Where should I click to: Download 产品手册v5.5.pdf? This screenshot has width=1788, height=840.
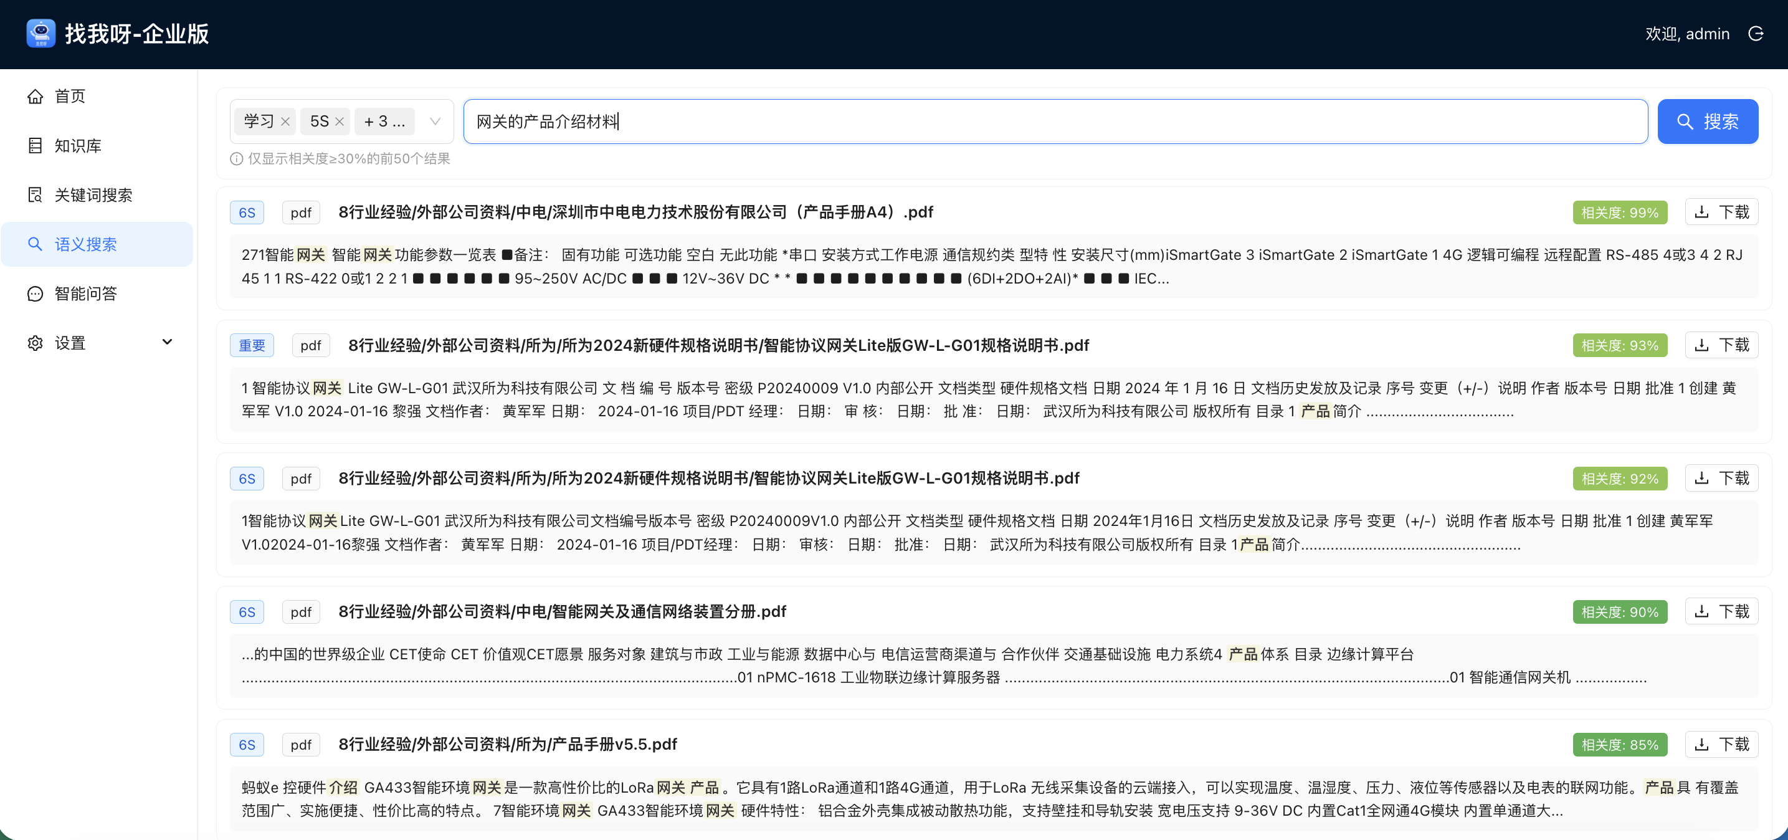point(1721,744)
